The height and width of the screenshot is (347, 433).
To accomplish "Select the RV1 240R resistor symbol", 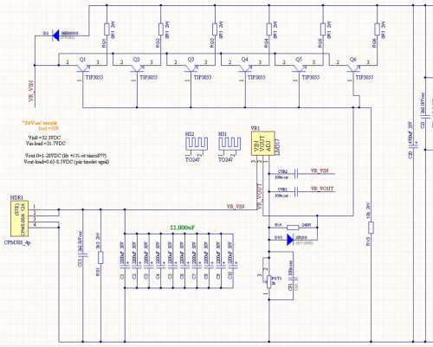I will pyautogui.click(x=293, y=228).
